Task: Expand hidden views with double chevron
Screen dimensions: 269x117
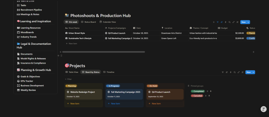Action: click(x=214, y=22)
